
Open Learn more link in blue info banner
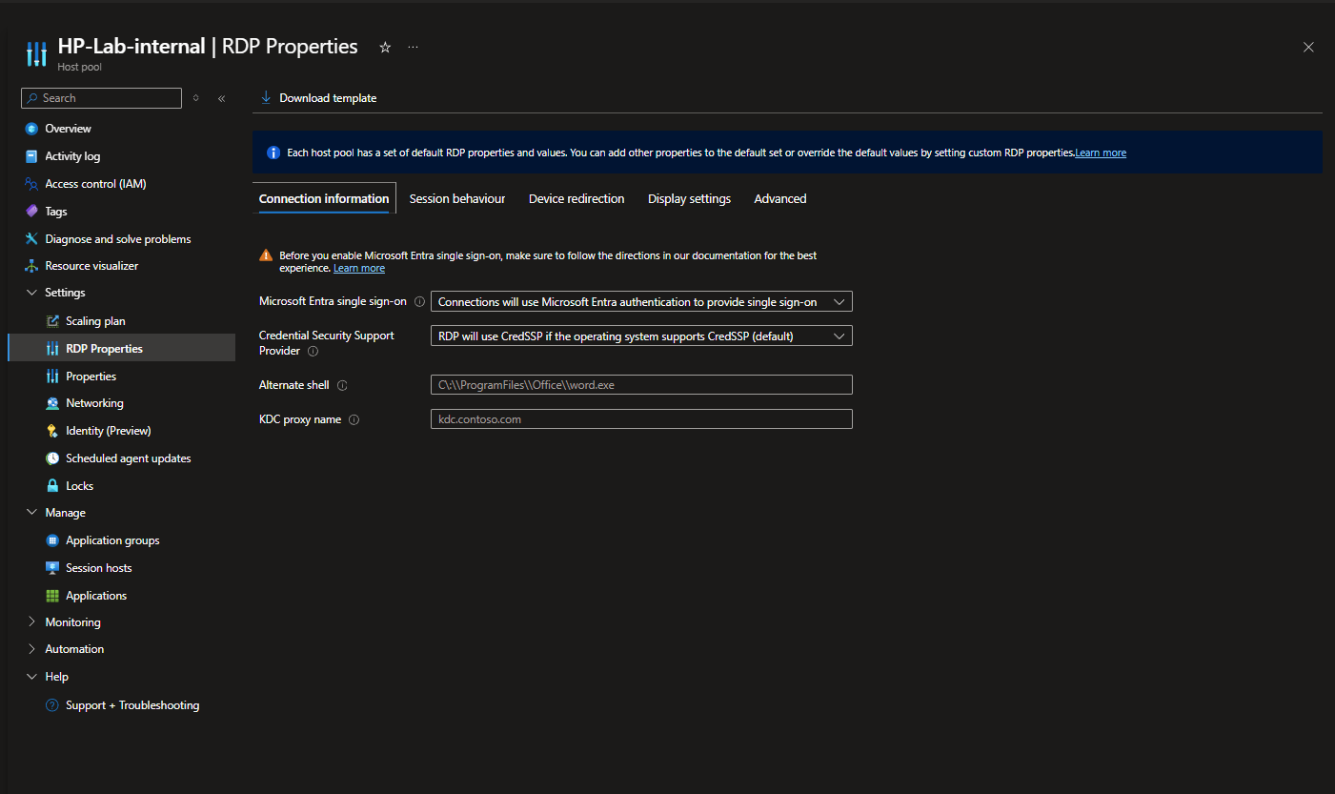1101,153
